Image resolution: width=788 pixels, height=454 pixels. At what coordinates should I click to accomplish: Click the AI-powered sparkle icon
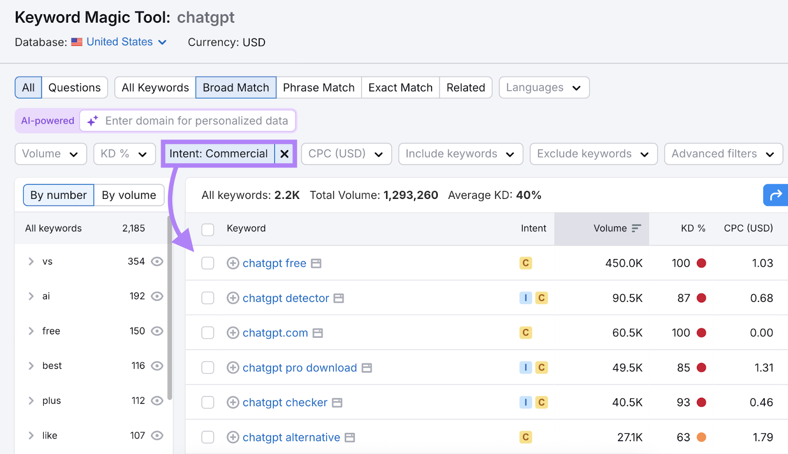tap(92, 121)
